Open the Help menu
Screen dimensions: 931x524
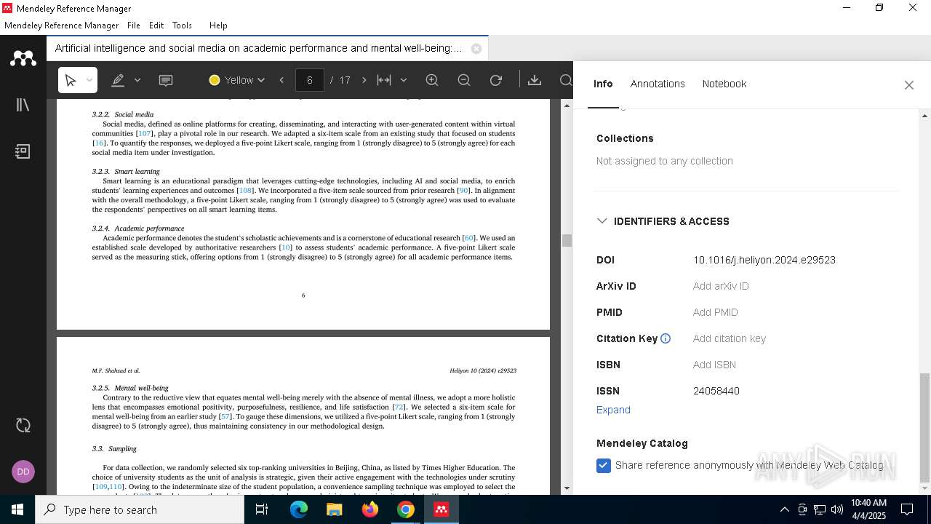(x=218, y=25)
